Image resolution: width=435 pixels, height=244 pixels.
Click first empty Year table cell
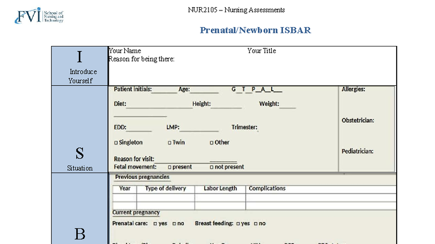[124, 198]
